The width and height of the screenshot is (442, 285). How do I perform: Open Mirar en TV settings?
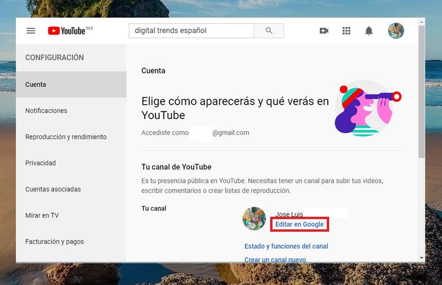coord(71,215)
